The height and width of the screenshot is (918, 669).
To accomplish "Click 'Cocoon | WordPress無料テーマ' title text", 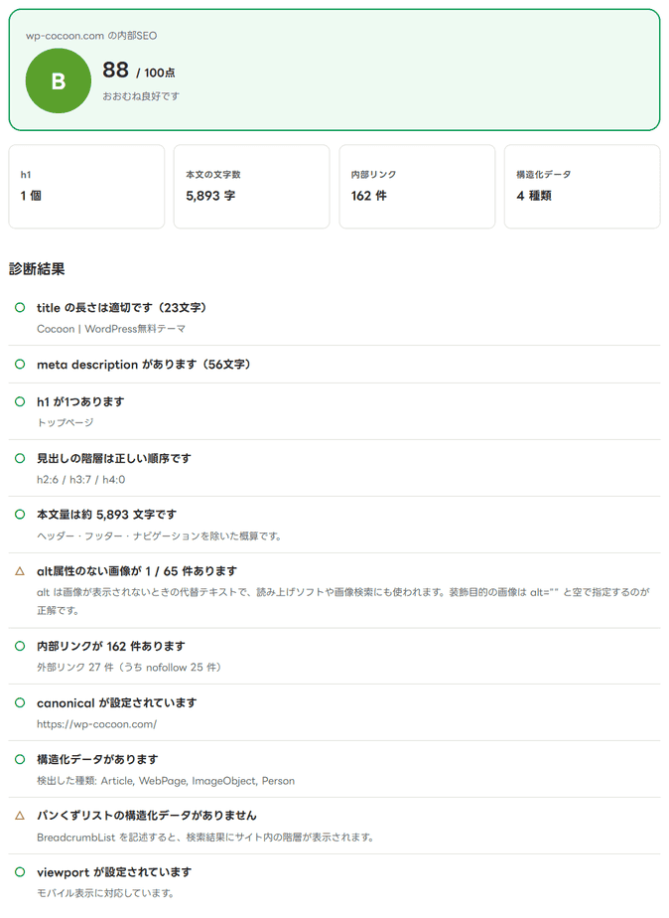I will pos(111,329).
